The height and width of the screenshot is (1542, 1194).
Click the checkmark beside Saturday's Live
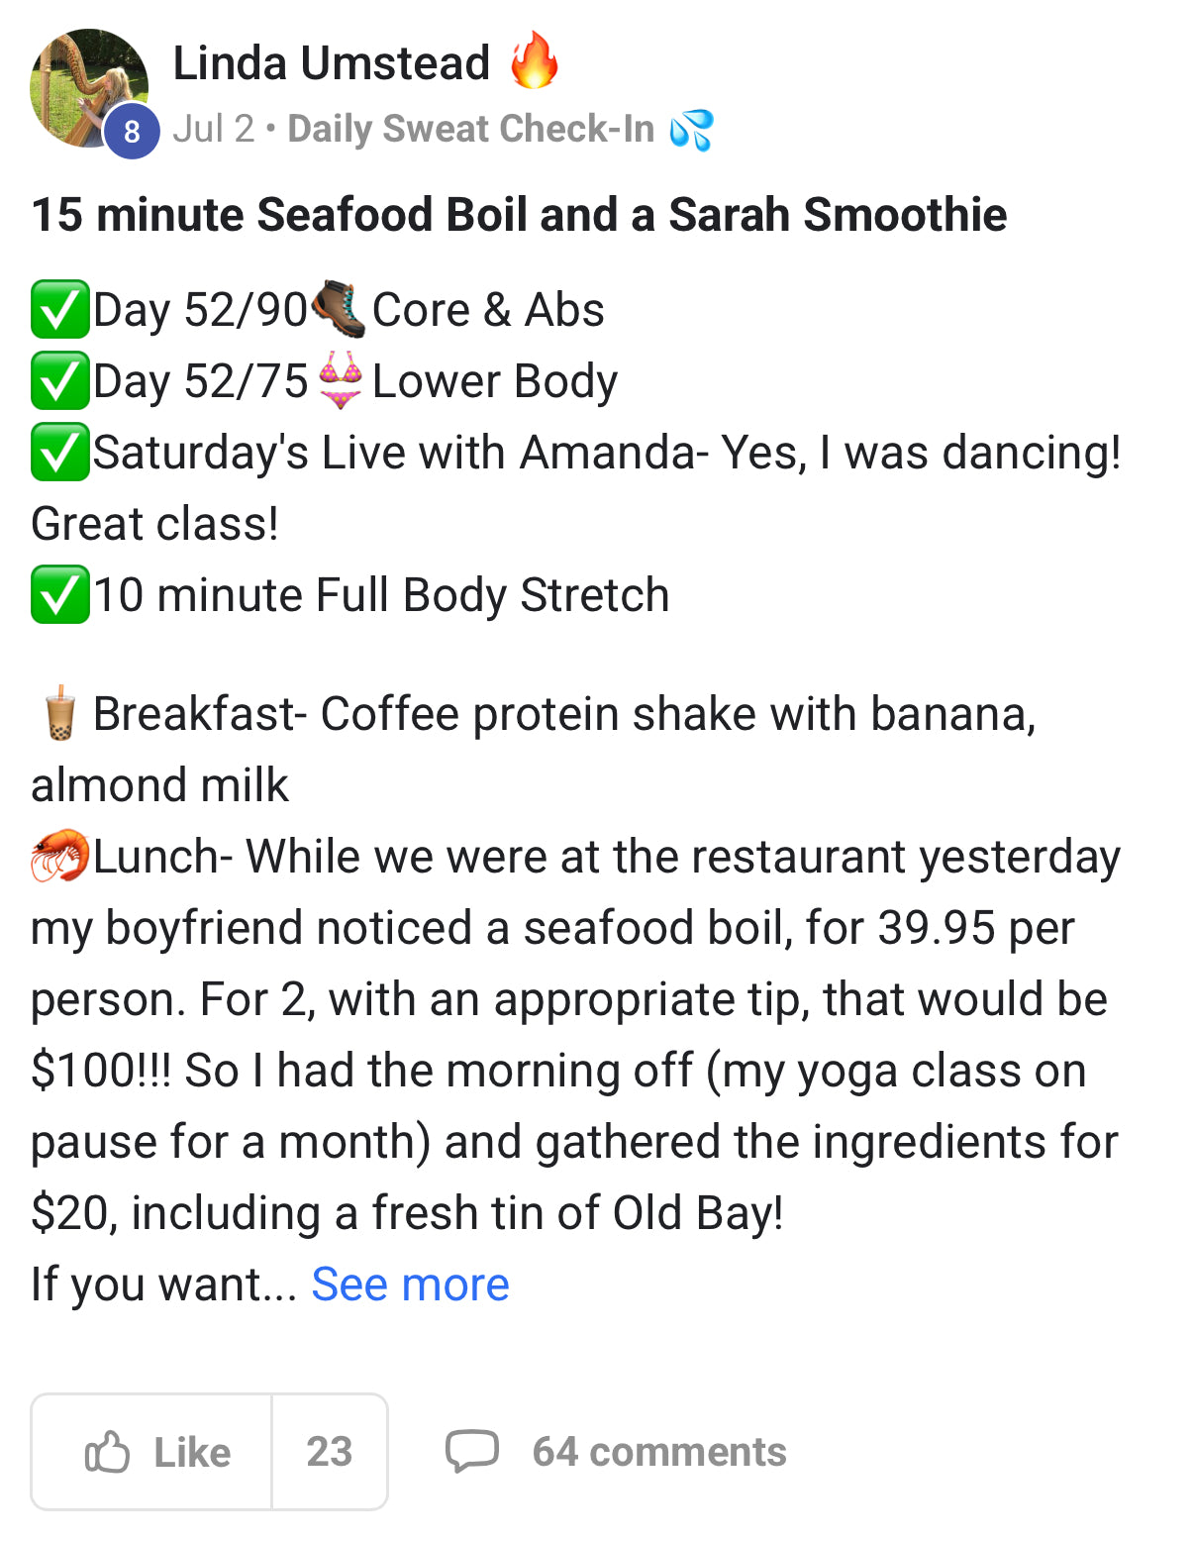[59, 453]
